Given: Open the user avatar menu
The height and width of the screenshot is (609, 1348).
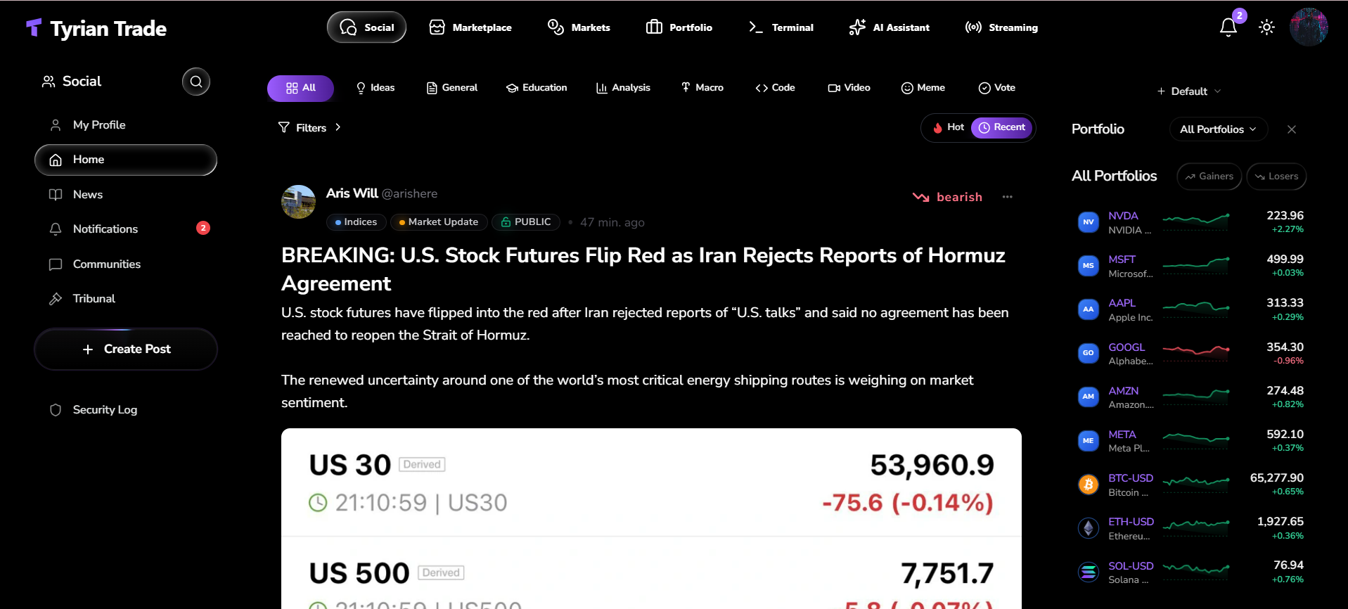Looking at the screenshot, I should tap(1309, 27).
